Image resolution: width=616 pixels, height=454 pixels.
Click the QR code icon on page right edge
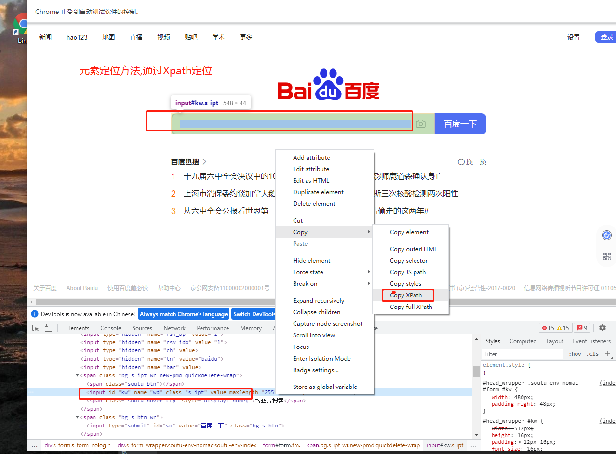pyautogui.click(x=607, y=256)
